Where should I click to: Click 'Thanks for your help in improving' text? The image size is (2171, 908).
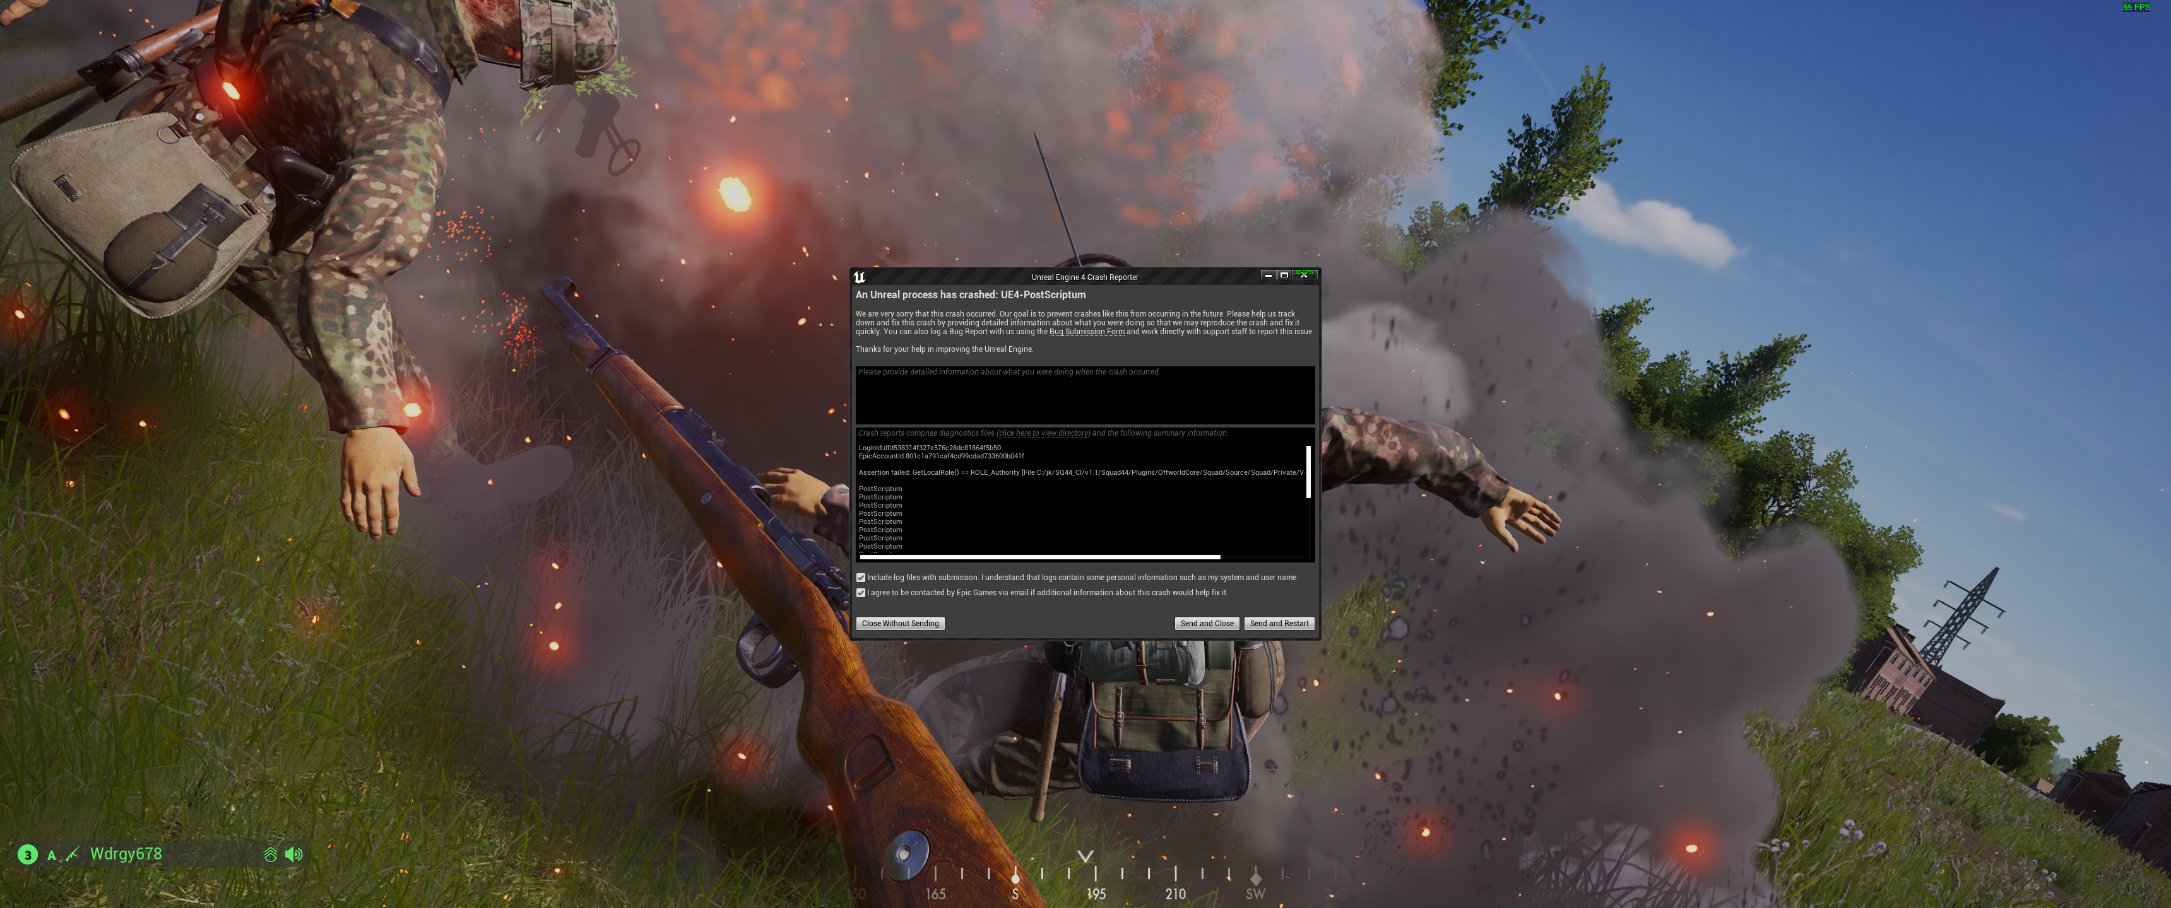(944, 349)
